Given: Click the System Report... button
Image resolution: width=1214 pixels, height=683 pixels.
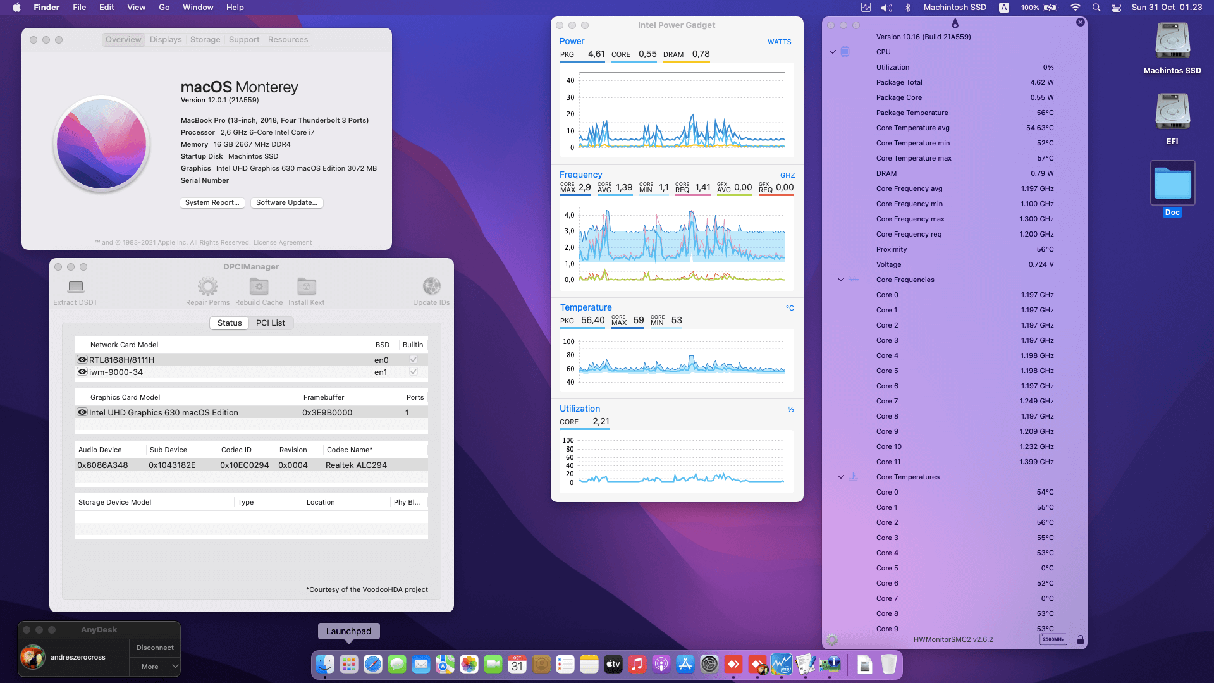Looking at the screenshot, I should 212,203.
